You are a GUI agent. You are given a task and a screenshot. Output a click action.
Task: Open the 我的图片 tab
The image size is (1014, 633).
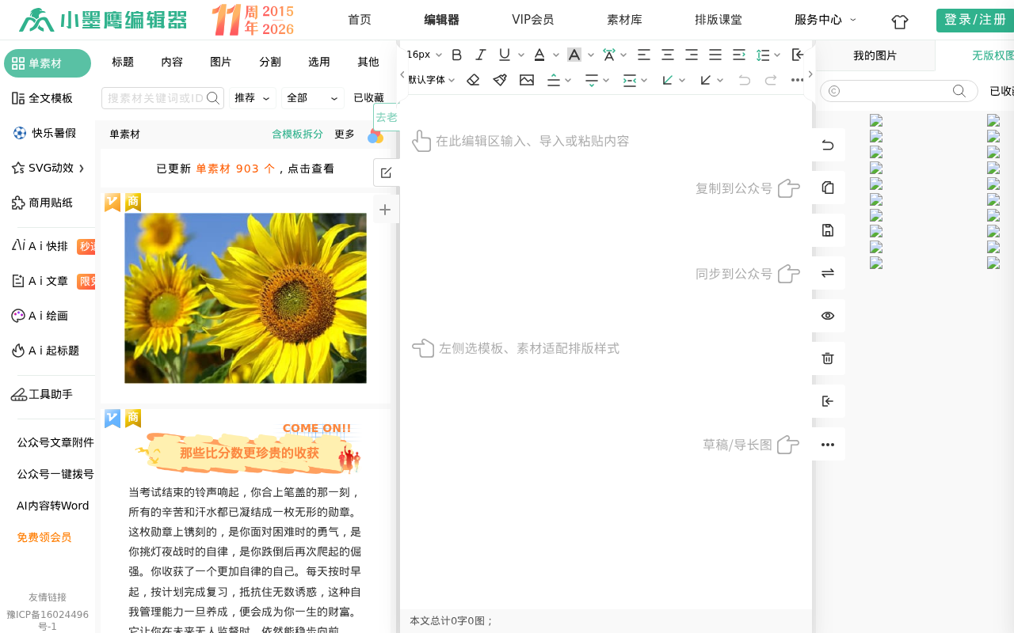point(875,55)
